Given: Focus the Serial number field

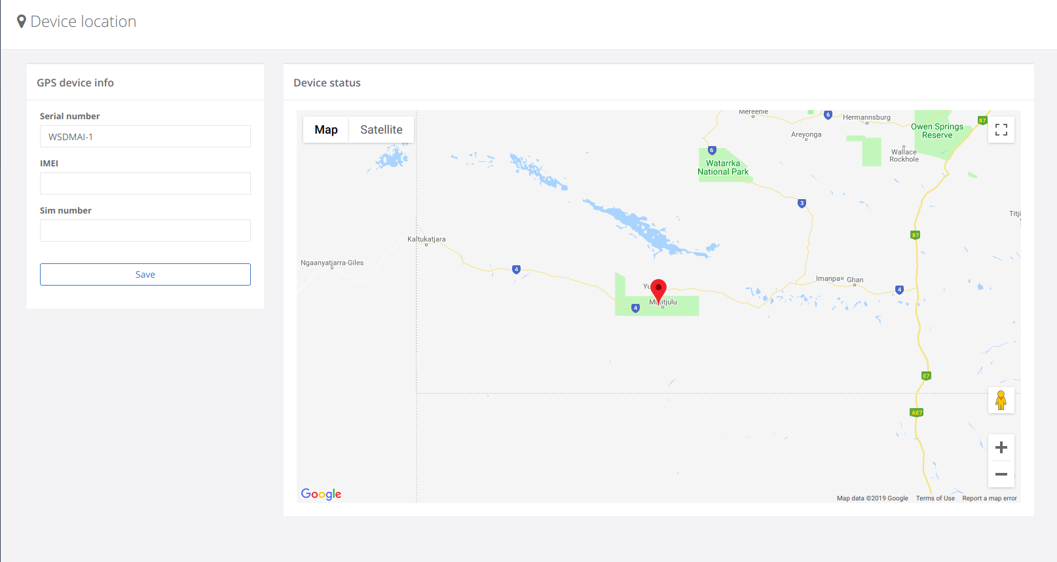Looking at the screenshot, I should click(x=145, y=137).
